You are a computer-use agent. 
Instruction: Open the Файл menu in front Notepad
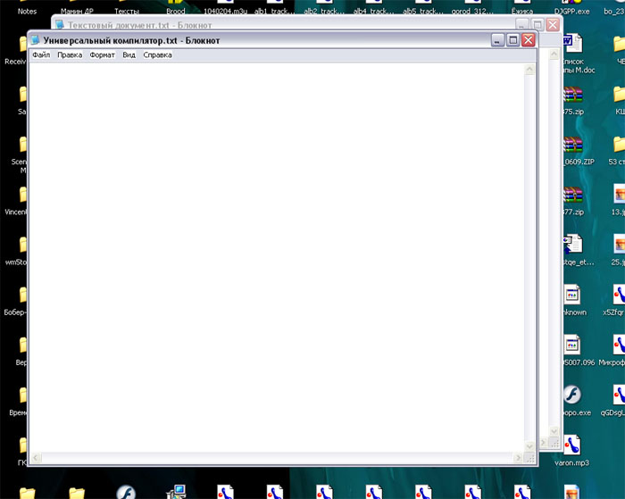click(x=41, y=55)
